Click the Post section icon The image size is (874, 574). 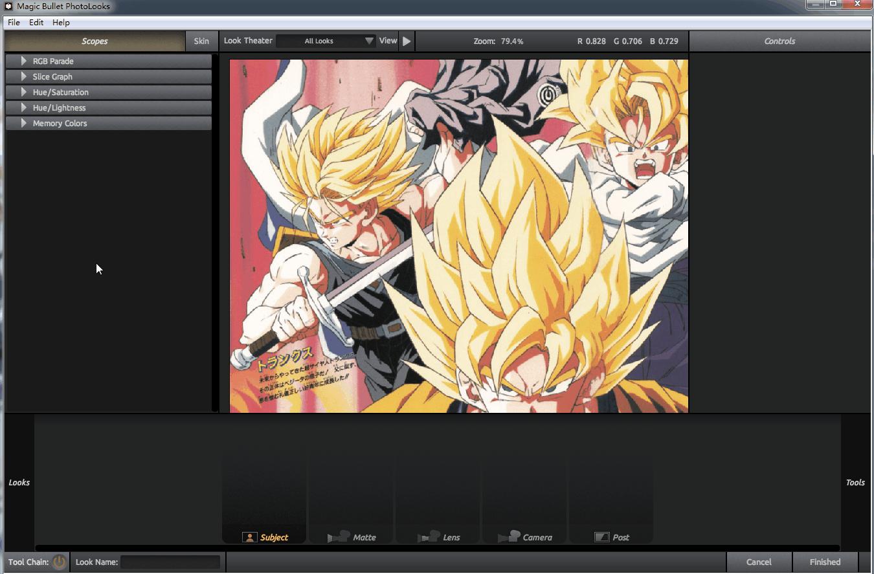(x=601, y=537)
